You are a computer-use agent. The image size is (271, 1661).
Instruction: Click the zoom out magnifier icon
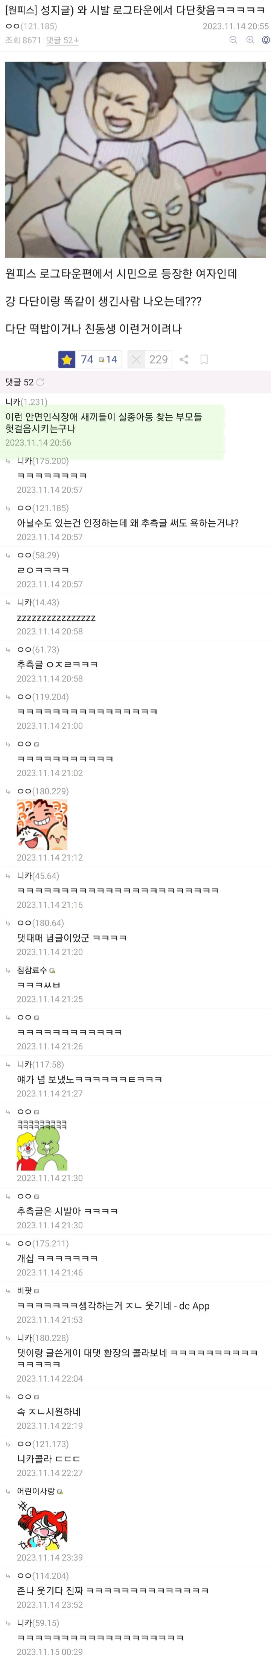point(233,40)
